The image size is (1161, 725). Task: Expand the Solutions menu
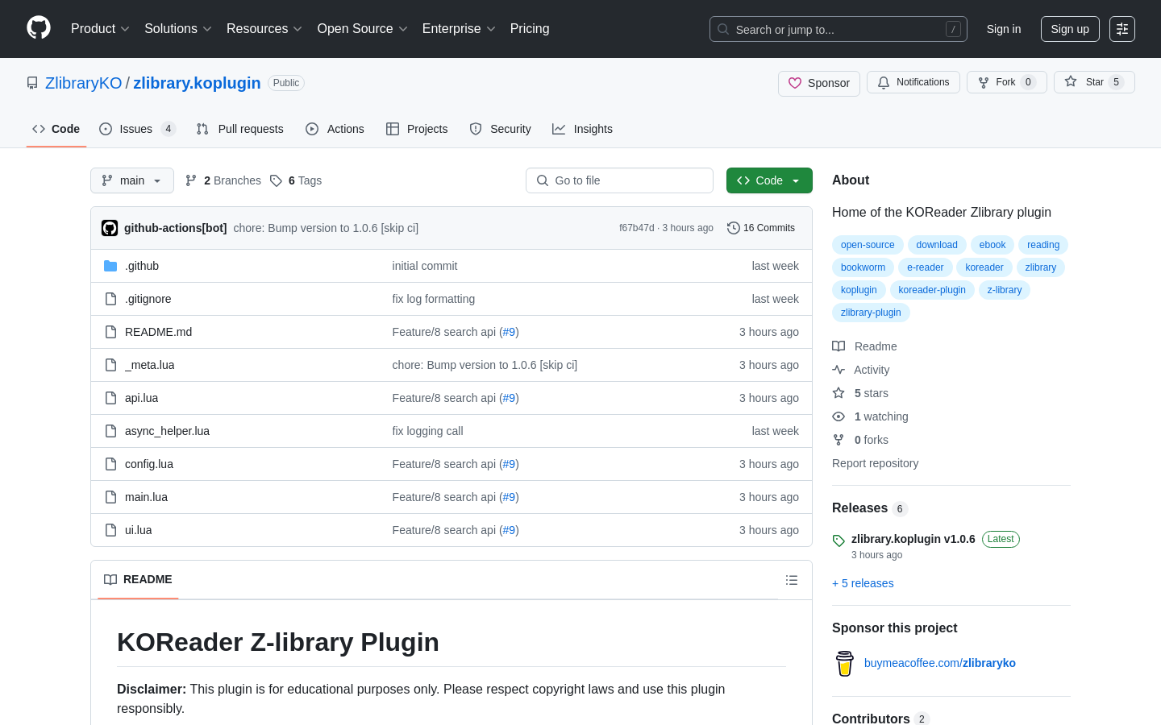tap(178, 29)
